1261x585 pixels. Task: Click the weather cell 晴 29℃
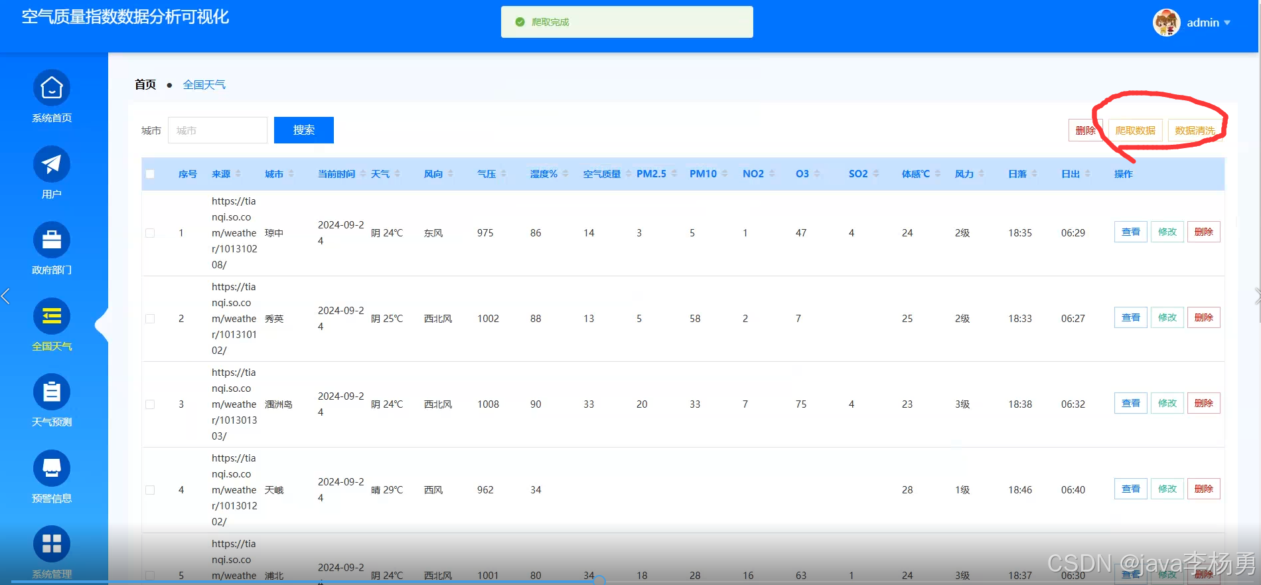[x=387, y=490]
